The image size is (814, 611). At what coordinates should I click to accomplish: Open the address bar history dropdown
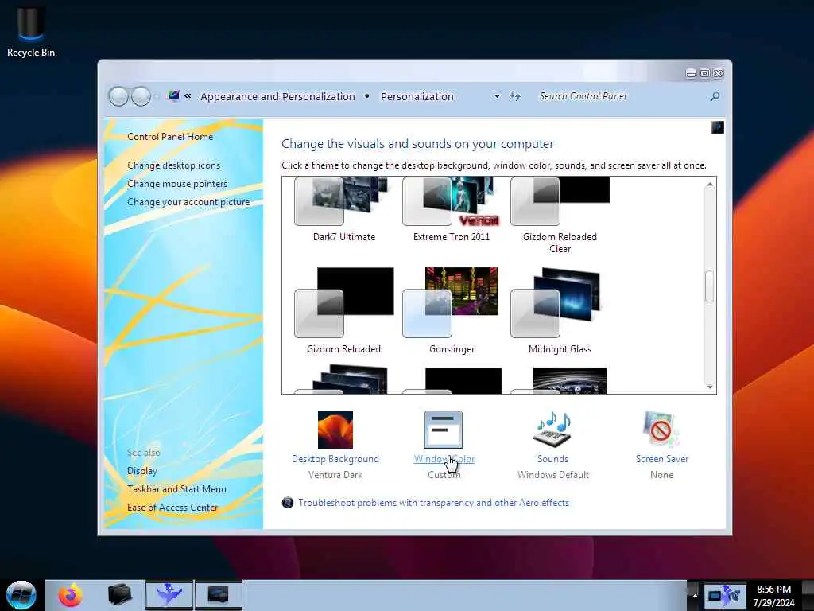497,96
